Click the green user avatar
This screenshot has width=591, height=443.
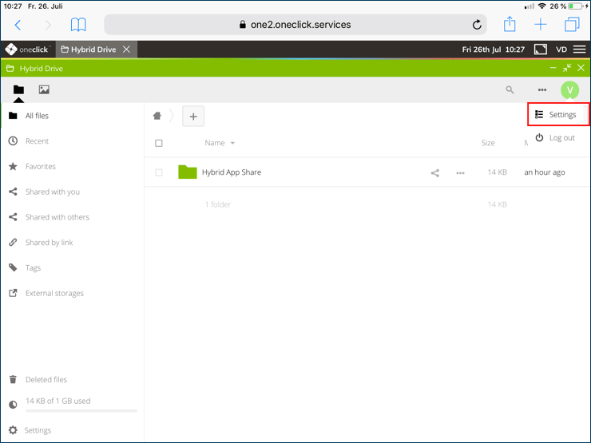click(x=569, y=90)
